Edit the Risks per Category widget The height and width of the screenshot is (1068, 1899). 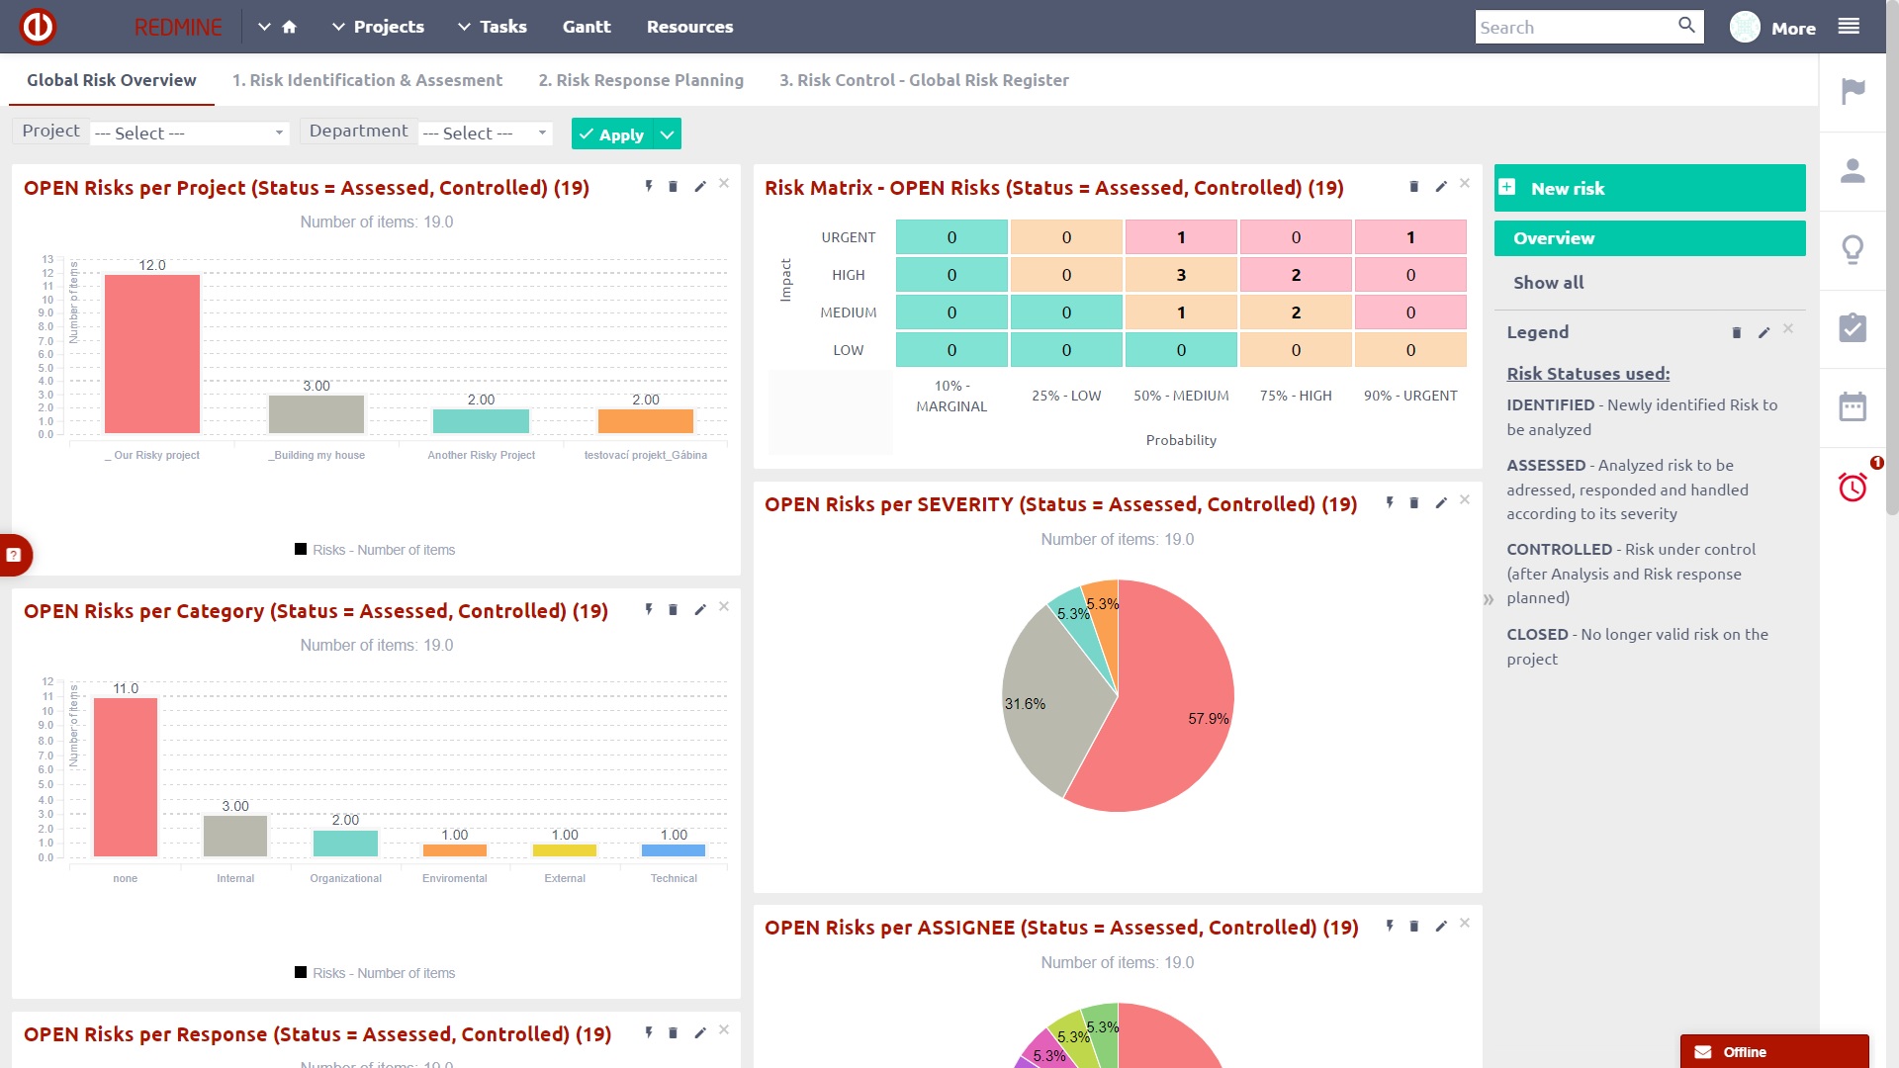tap(700, 609)
